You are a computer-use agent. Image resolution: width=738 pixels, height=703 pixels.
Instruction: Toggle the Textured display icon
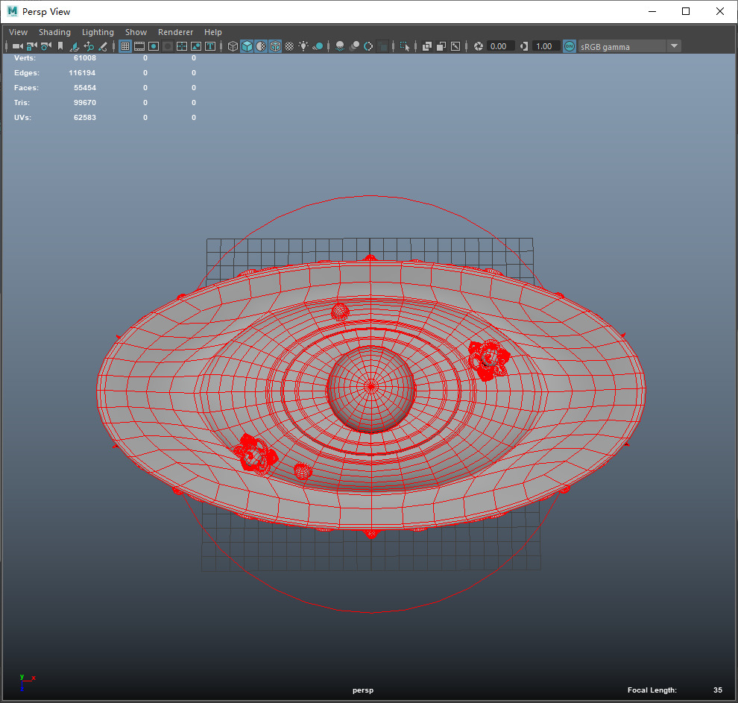pyautogui.click(x=289, y=46)
